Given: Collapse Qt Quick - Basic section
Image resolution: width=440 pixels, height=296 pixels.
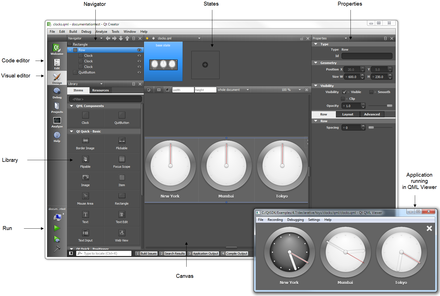Looking at the screenshot, I should pyautogui.click(x=71, y=131).
